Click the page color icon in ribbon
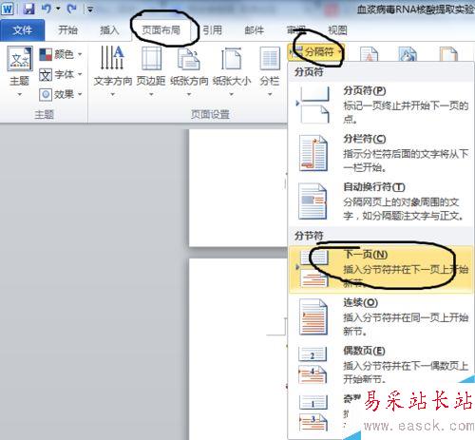 pyautogui.click(x=408, y=54)
